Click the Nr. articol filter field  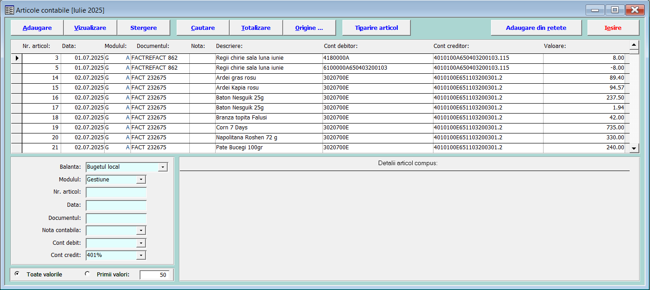click(116, 192)
